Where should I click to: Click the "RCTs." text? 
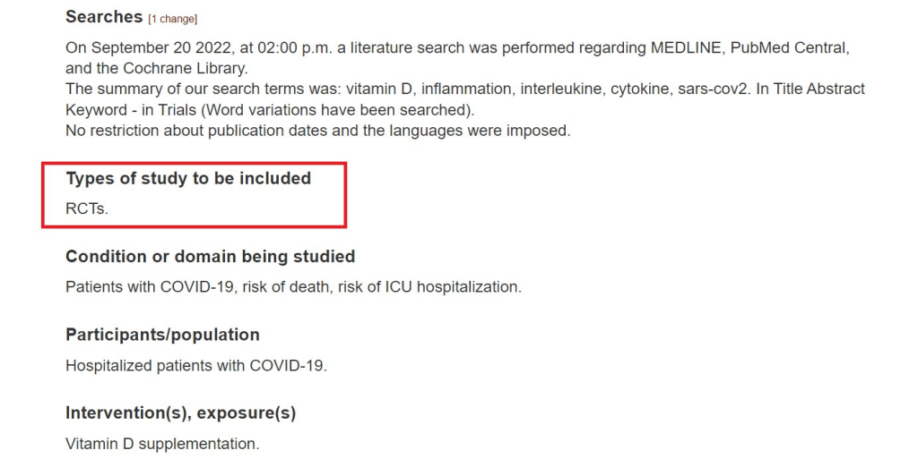coord(87,209)
